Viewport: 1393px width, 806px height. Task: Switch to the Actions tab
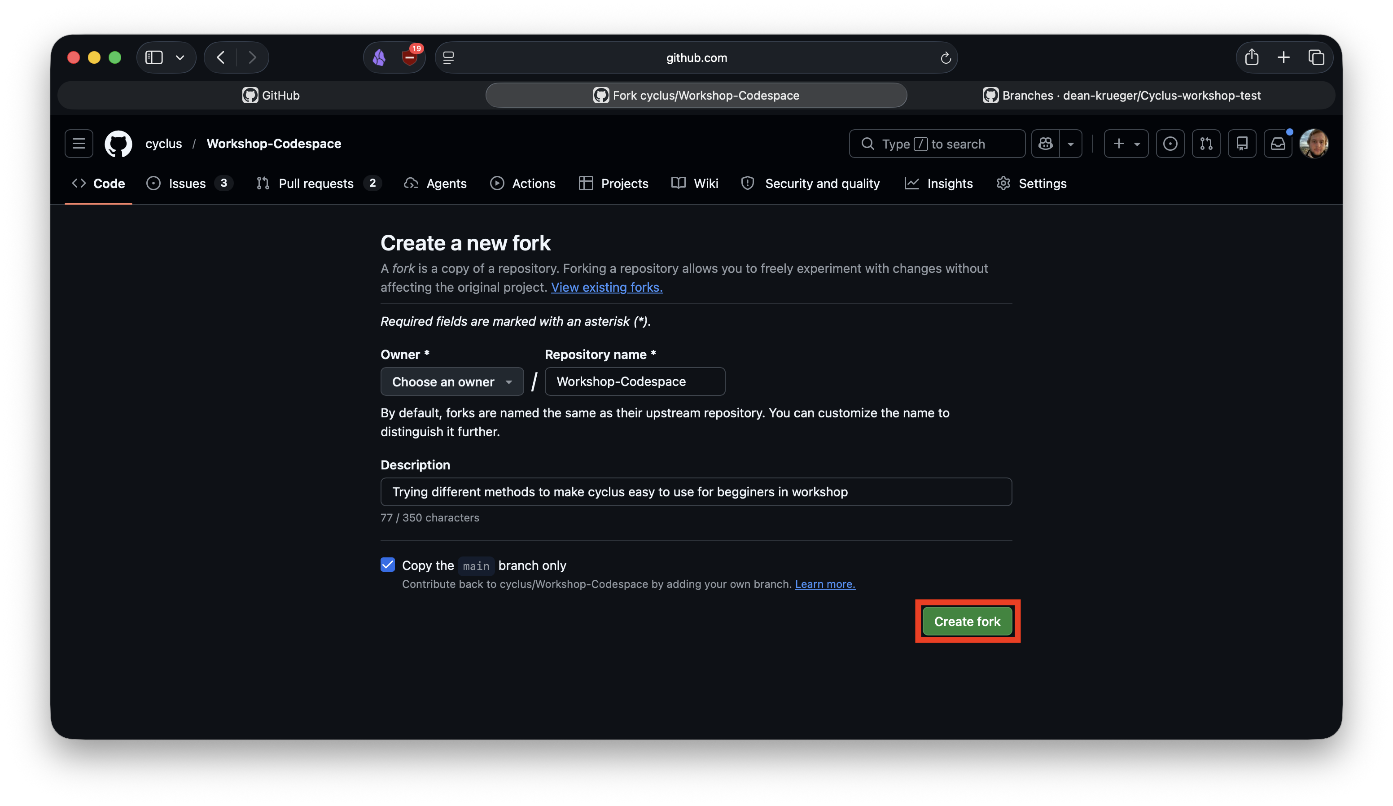click(523, 184)
